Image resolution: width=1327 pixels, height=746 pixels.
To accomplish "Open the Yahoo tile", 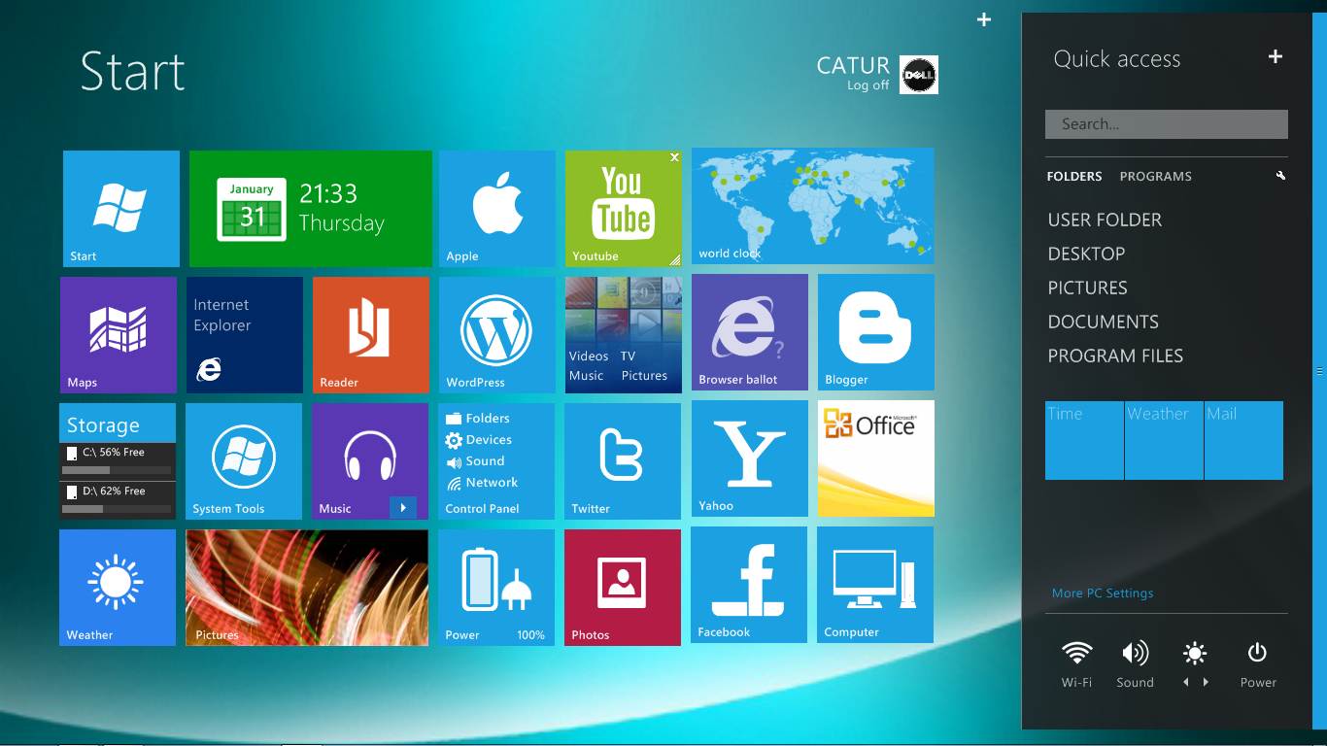I will click(750, 458).
